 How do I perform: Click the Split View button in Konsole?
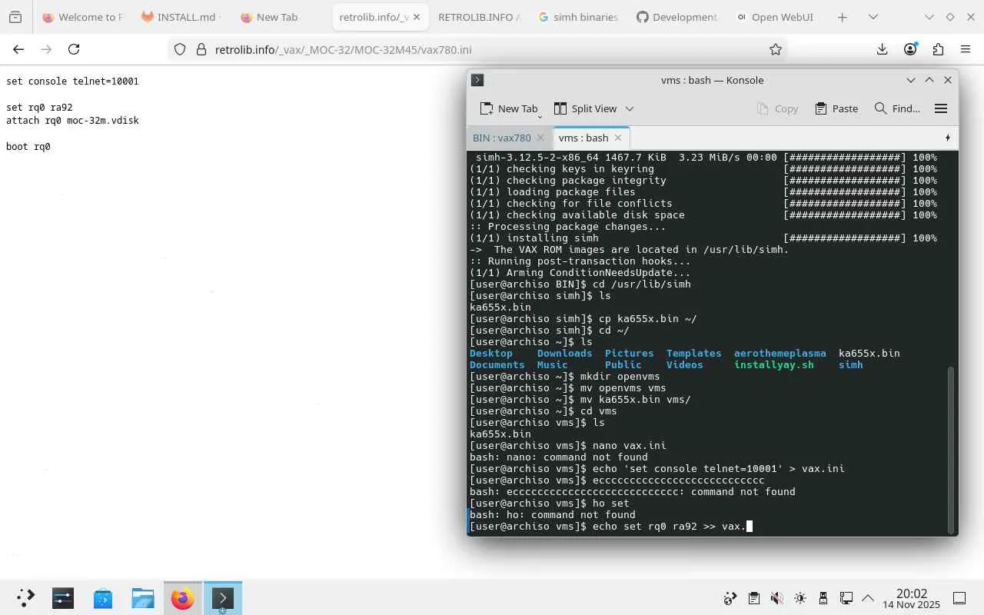tap(586, 108)
